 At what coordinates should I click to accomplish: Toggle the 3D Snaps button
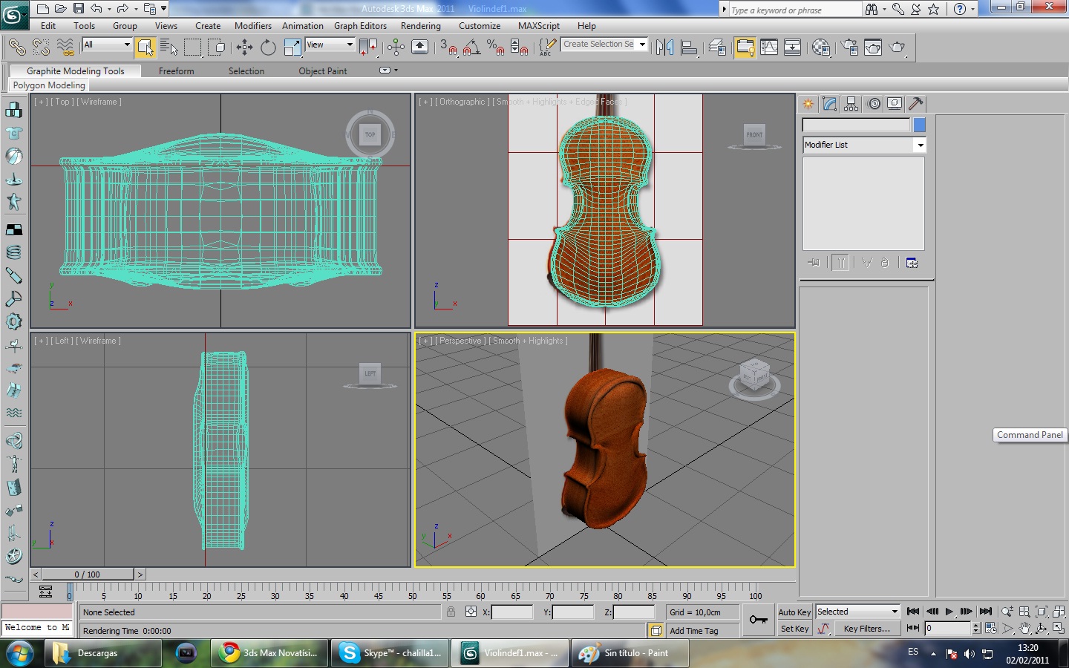click(x=448, y=48)
